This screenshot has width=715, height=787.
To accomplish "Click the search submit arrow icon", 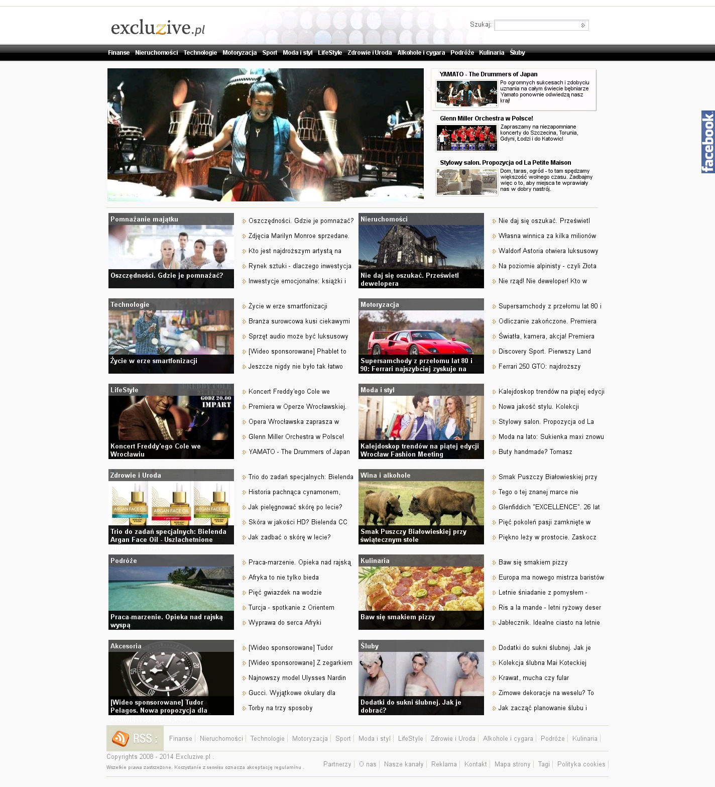I will (x=582, y=25).
